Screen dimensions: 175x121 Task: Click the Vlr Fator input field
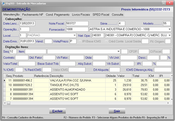pyautogui.click(x=77, y=58)
